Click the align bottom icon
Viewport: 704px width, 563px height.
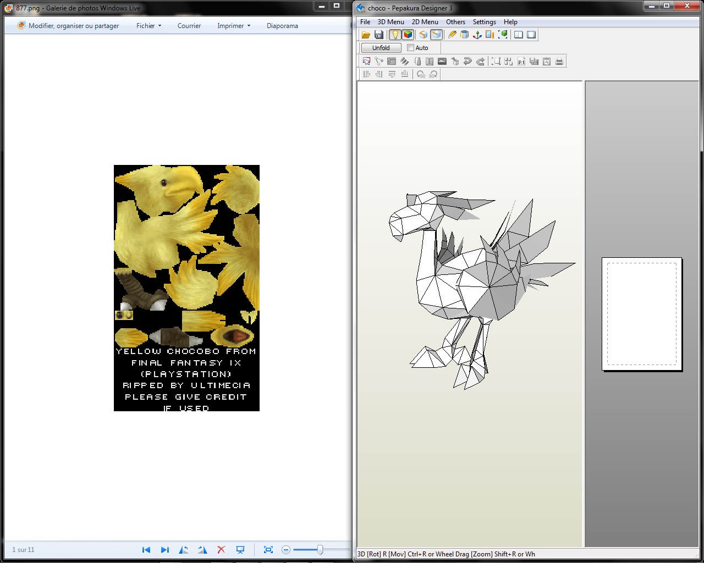(405, 74)
